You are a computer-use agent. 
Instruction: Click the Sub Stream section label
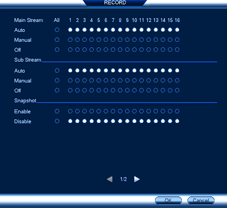pos(28,60)
